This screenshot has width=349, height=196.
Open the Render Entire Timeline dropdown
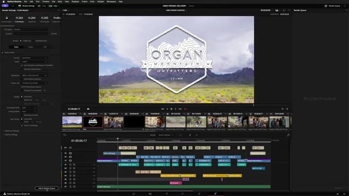tap(166, 135)
